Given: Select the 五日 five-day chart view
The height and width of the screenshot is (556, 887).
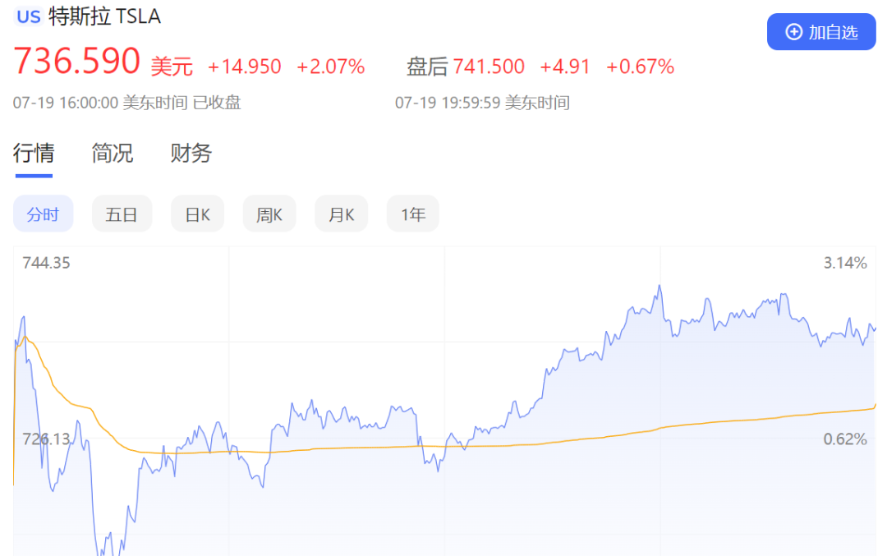Looking at the screenshot, I should click(122, 214).
